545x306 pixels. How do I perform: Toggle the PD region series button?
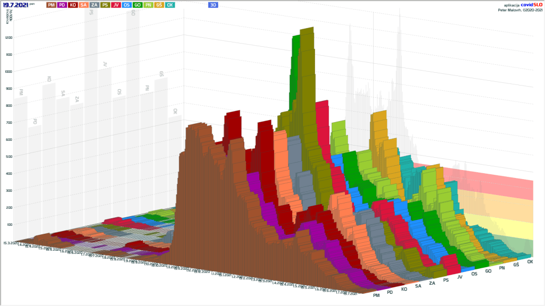[62, 5]
